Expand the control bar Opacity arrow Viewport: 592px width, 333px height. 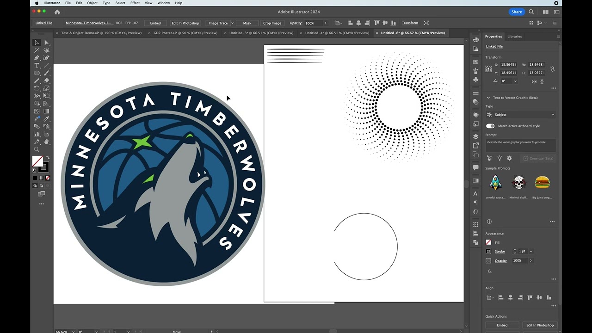pos(325,23)
